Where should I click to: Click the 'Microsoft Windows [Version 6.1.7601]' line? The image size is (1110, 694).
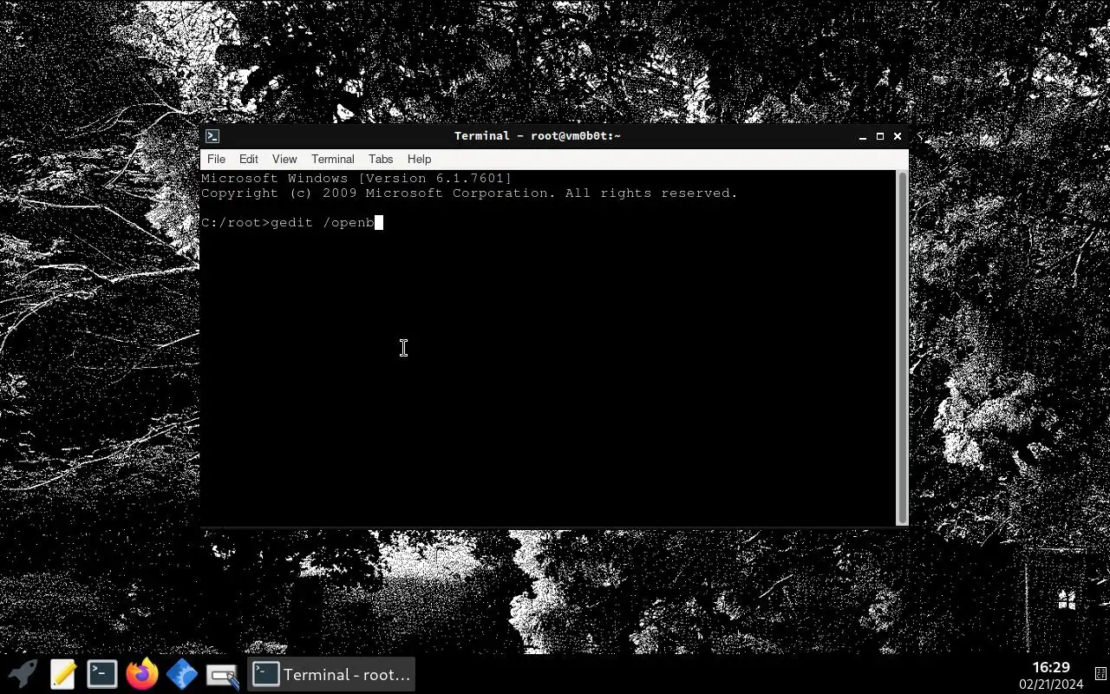(x=356, y=179)
